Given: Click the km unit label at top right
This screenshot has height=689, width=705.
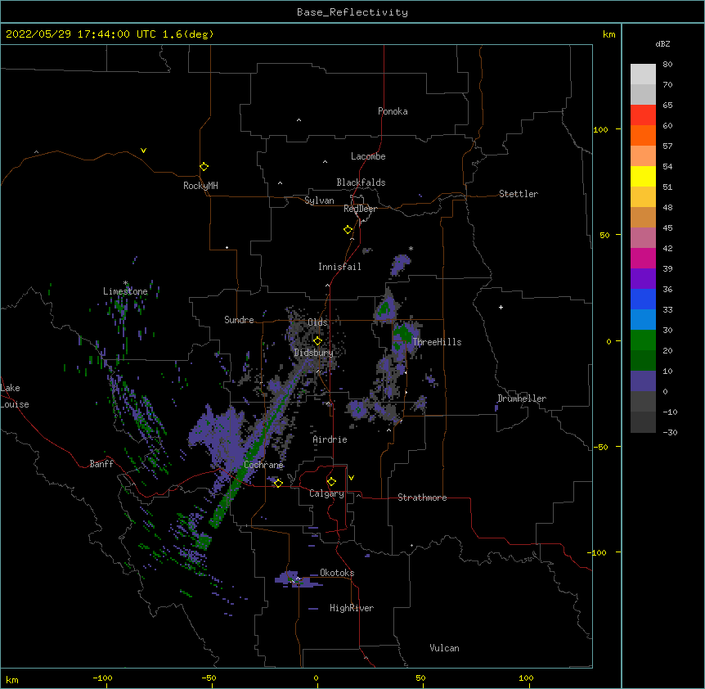Looking at the screenshot, I should (x=608, y=34).
